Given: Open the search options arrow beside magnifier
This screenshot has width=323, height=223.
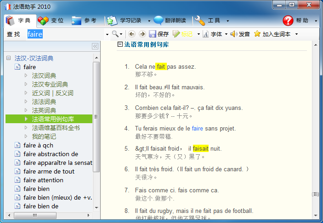Looking at the screenshot, I should coord(121,34).
